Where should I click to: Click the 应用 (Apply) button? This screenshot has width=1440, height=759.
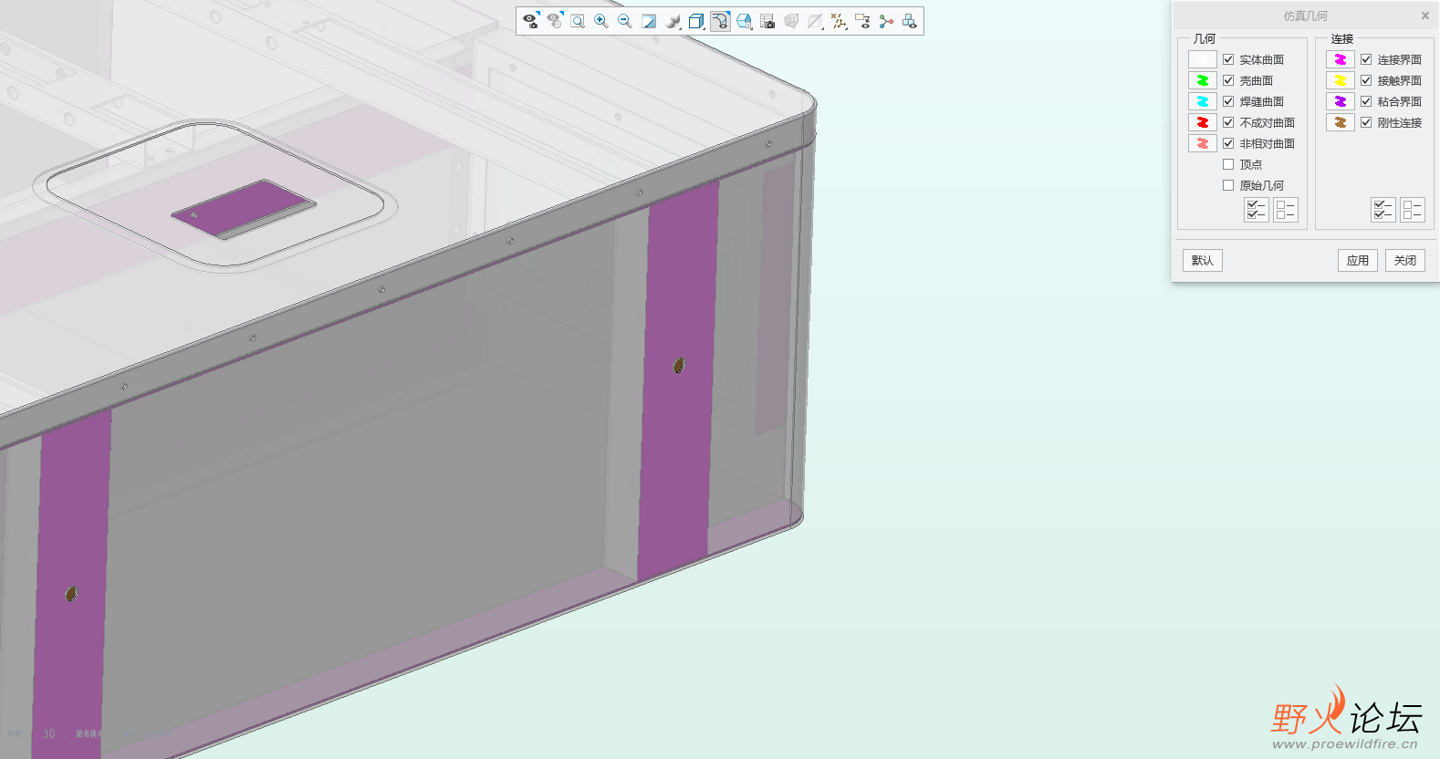1357,260
